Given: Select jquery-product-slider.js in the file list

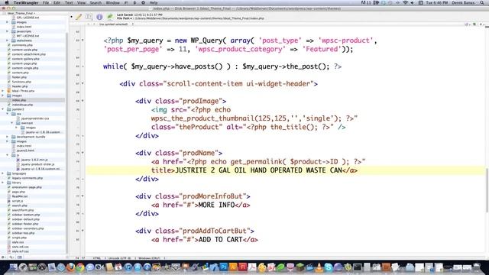Looking at the screenshot, I should click(x=37, y=164).
